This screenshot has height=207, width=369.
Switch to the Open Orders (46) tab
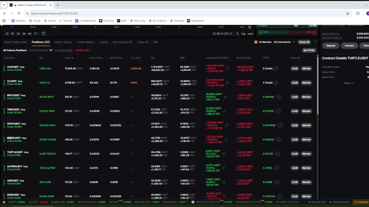(15, 42)
